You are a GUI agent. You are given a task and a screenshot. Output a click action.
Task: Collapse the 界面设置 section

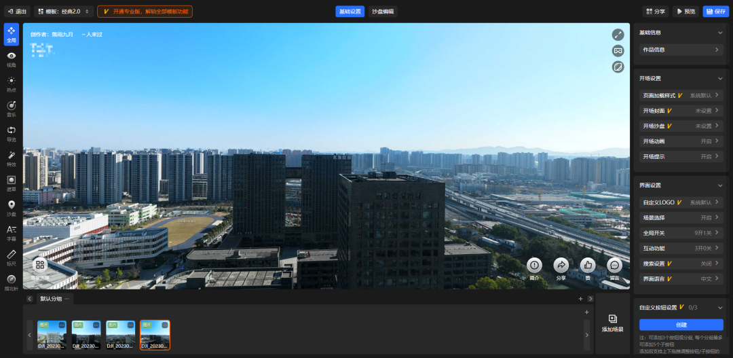[x=720, y=185]
